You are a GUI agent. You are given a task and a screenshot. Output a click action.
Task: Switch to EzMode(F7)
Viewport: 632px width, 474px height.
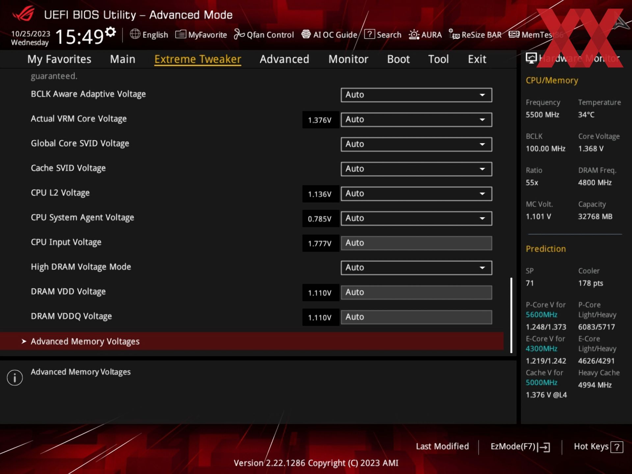tap(520, 447)
